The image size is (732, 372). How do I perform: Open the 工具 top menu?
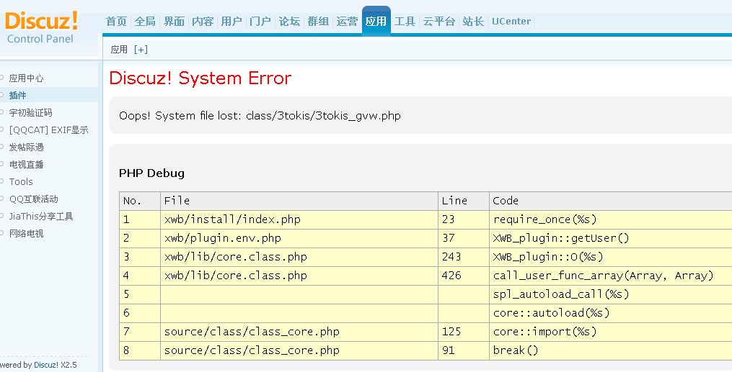tap(405, 22)
